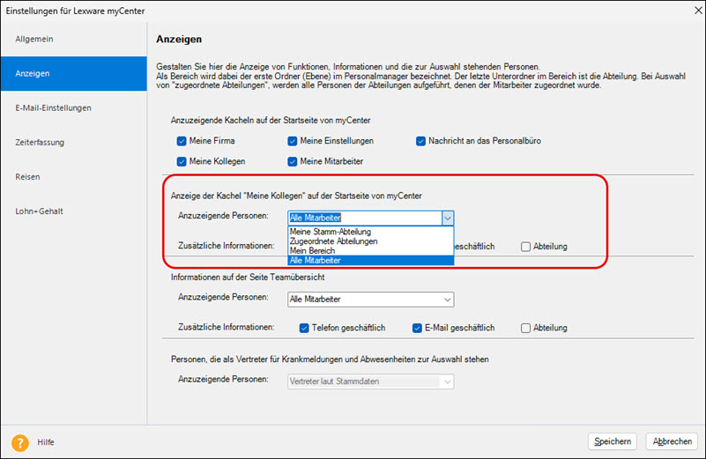Click the Speichern button

pos(612,441)
